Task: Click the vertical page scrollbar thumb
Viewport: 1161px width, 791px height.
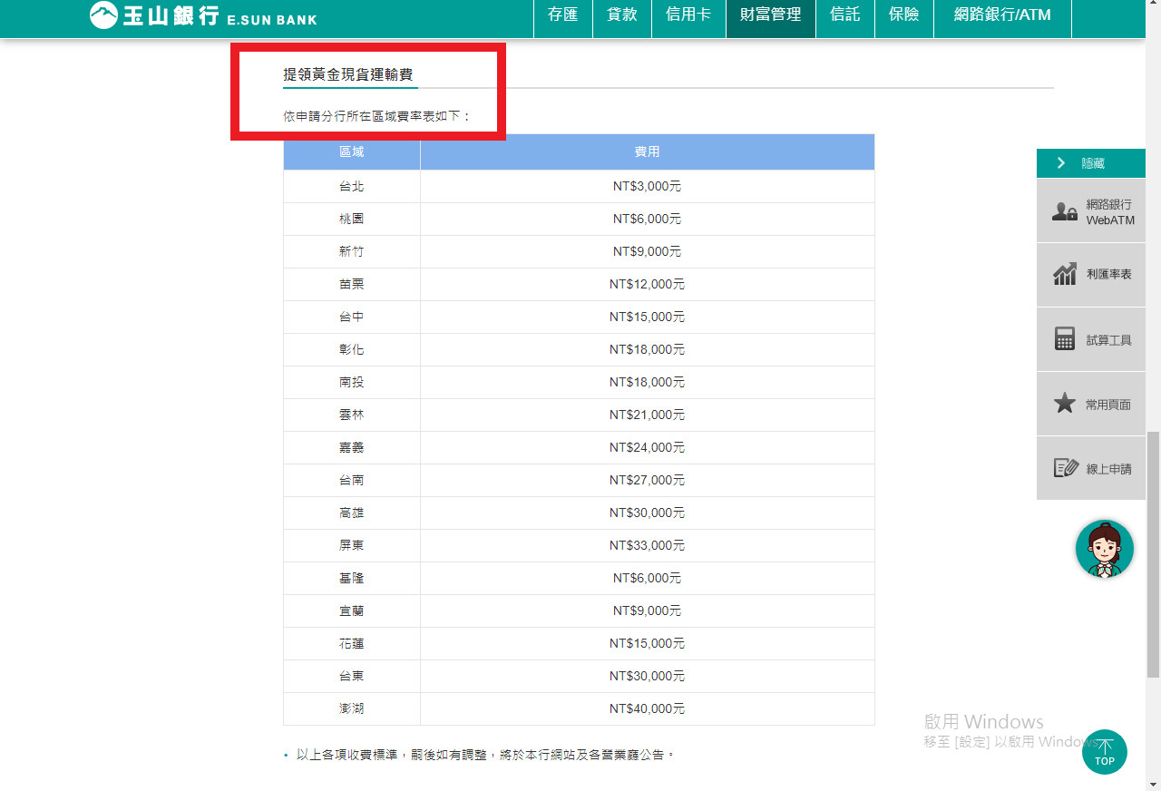Action: [1153, 553]
